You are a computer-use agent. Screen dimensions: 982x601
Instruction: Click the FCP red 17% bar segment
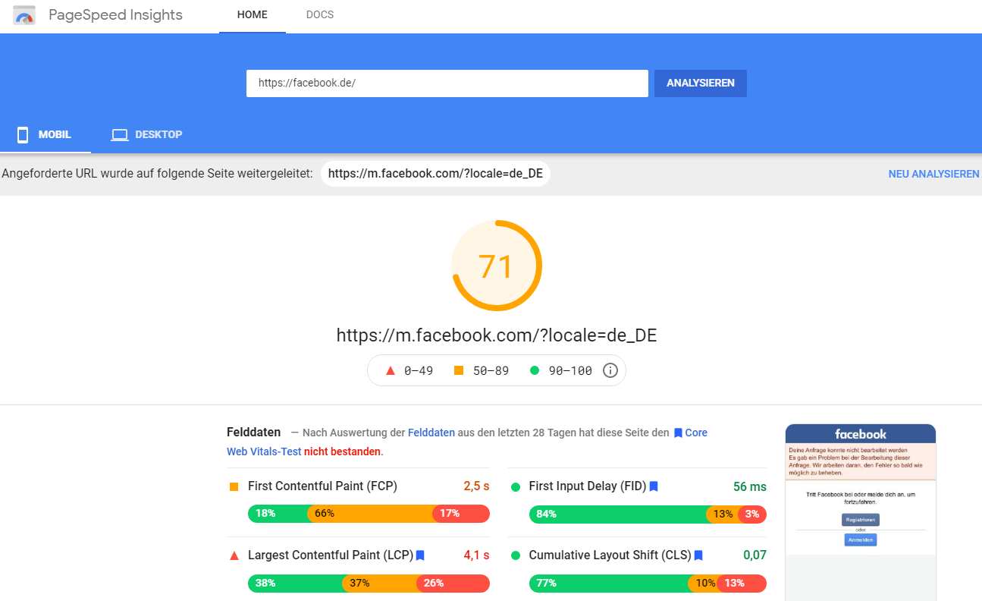(461, 514)
